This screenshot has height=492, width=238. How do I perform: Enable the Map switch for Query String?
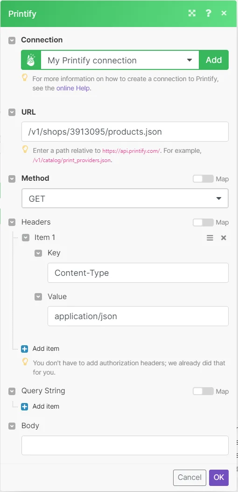pos(203,391)
